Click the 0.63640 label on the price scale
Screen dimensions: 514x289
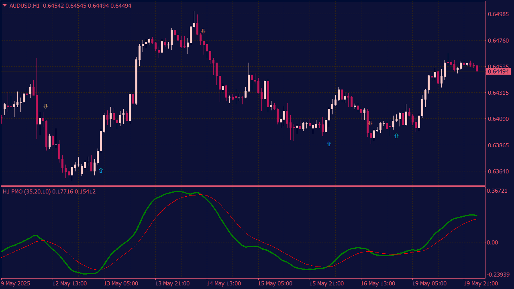tap(498, 171)
